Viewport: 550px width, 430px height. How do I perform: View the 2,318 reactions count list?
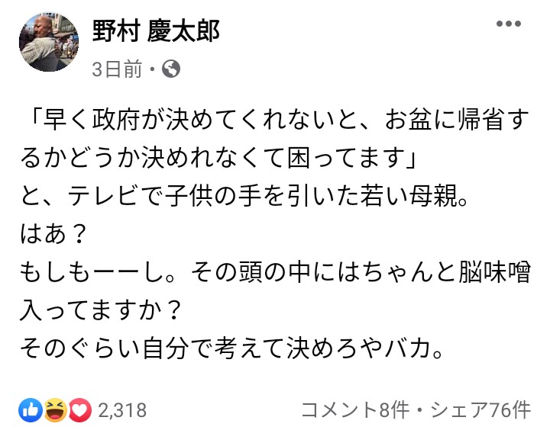(122, 410)
